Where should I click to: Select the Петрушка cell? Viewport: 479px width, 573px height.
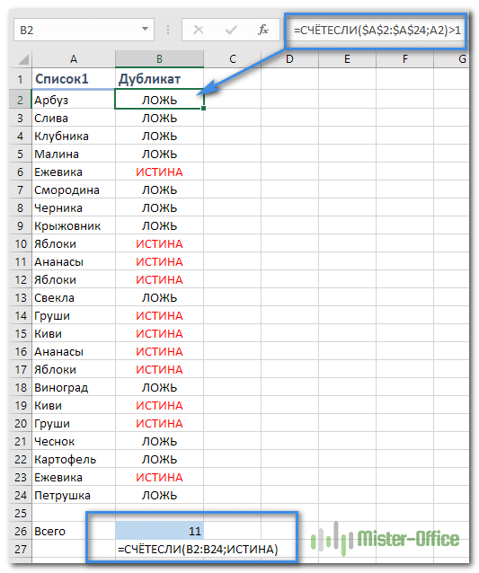74,495
